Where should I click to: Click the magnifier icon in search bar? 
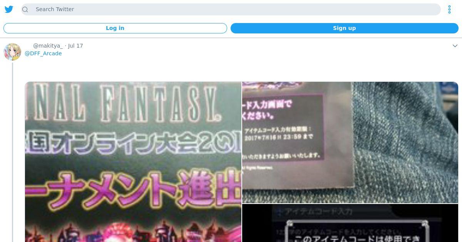[x=25, y=9]
